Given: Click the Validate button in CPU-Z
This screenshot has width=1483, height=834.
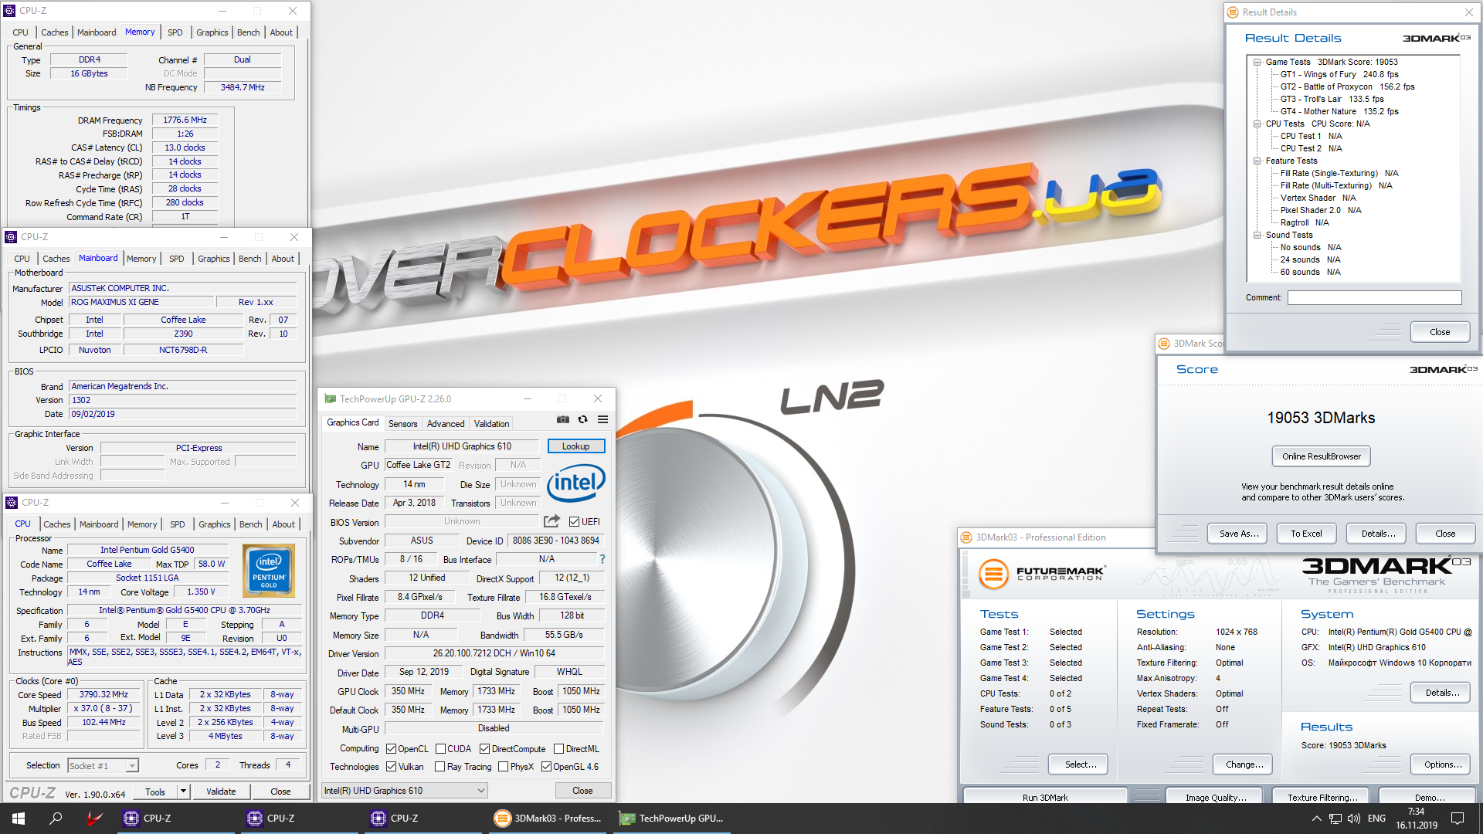Looking at the screenshot, I should (x=221, y=792).
